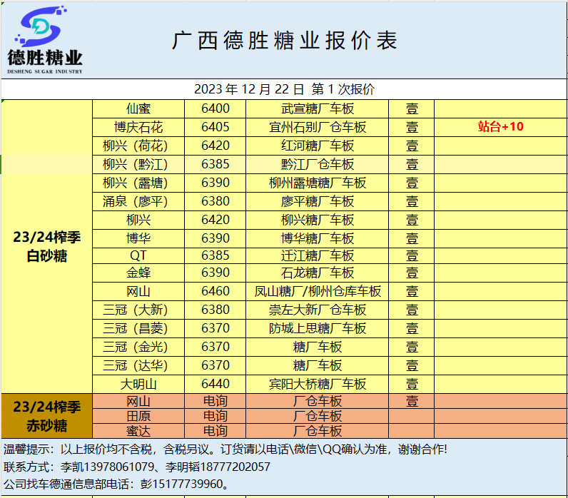Click the red 站台+10 note cell

click(500, 127)
